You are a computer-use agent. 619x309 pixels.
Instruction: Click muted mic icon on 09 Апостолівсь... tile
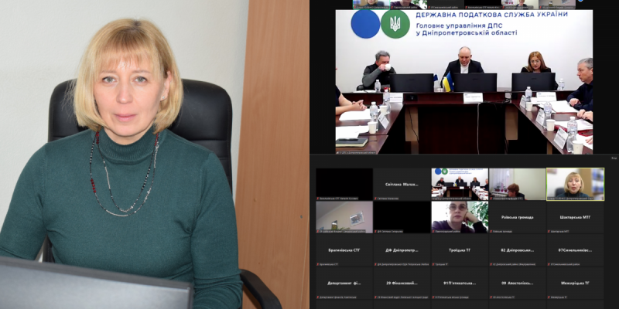point(492,297)
